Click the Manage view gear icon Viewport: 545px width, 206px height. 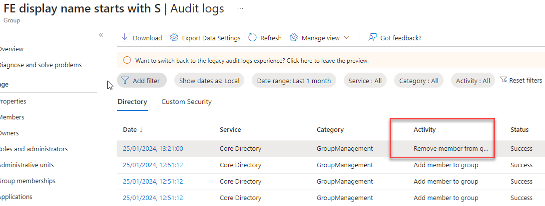click(x=294, y=38)
